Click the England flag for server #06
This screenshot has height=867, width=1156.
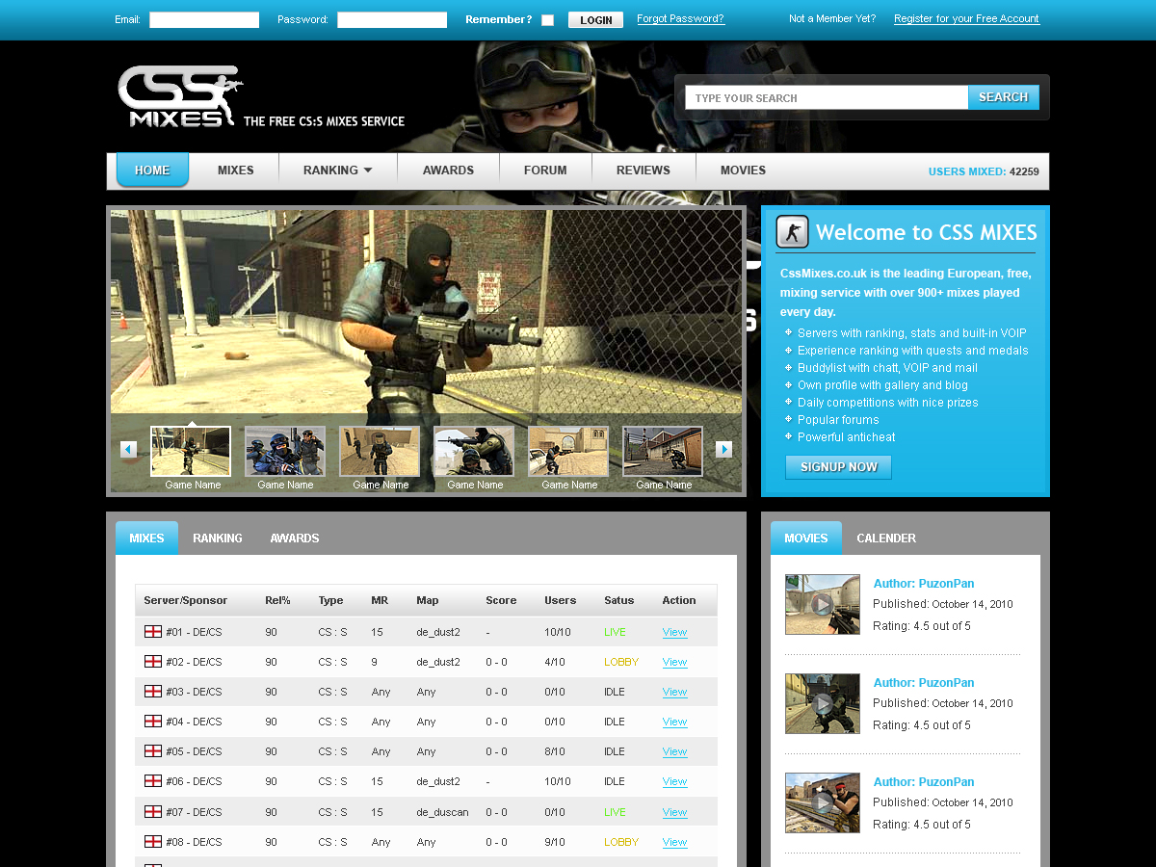(153, 781)
